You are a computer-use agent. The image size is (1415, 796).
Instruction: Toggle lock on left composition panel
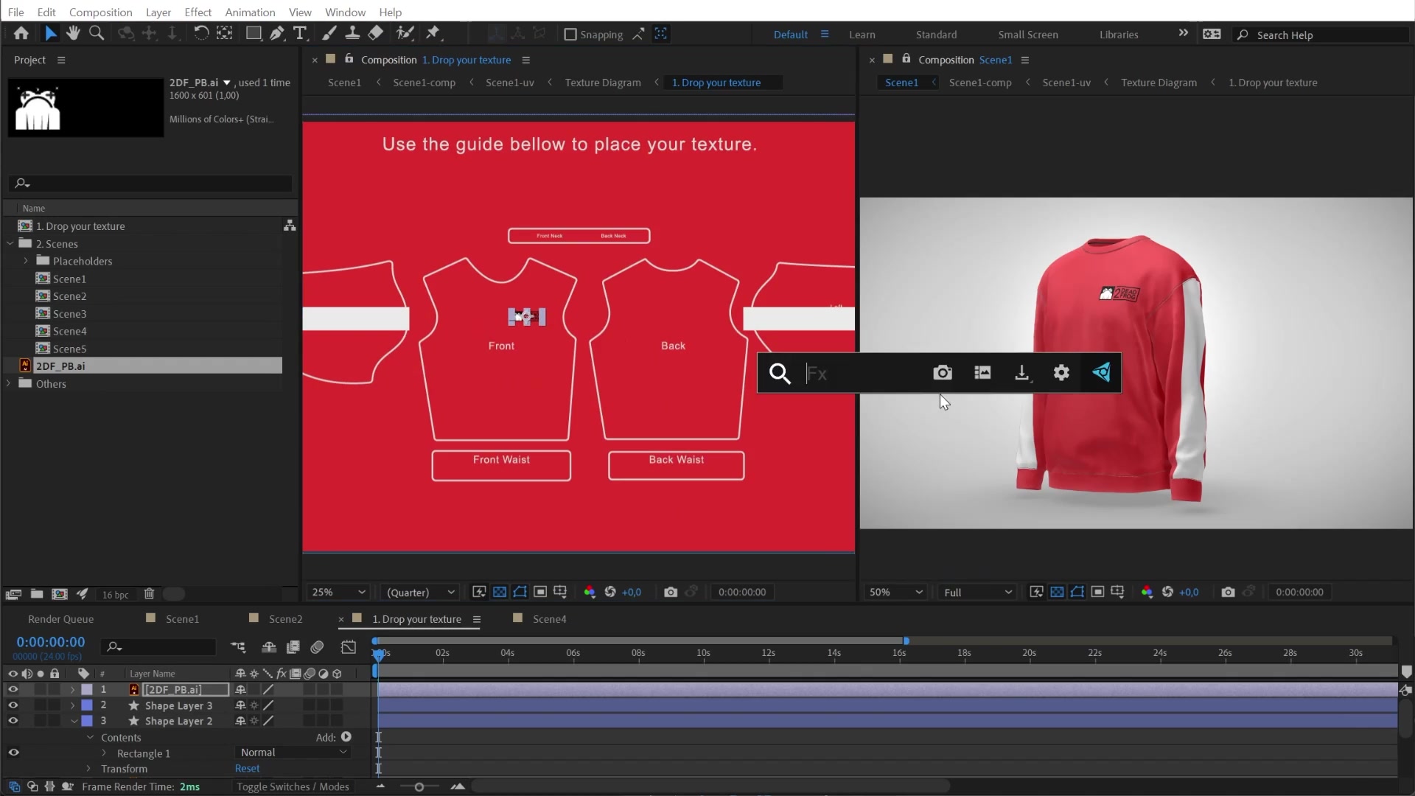pyautogui.click(x=349, y=59)
